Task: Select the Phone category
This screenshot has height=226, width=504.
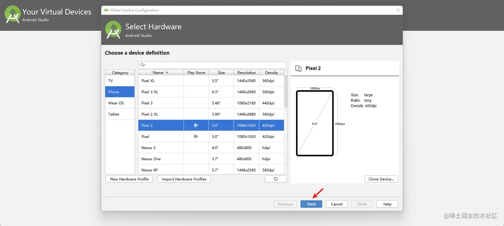Action: coord(120,92)
